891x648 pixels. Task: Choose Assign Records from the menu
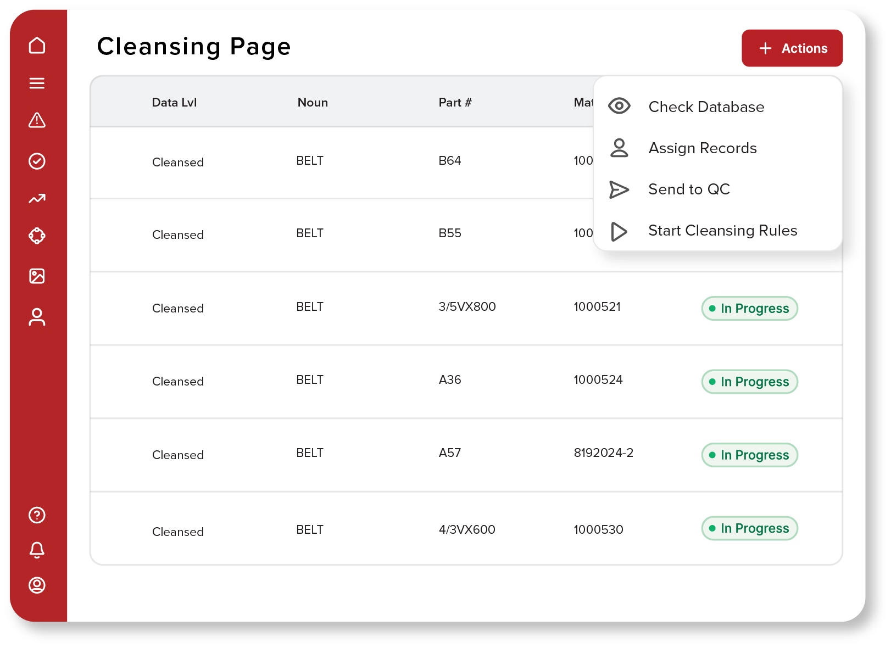click(703, 148)
